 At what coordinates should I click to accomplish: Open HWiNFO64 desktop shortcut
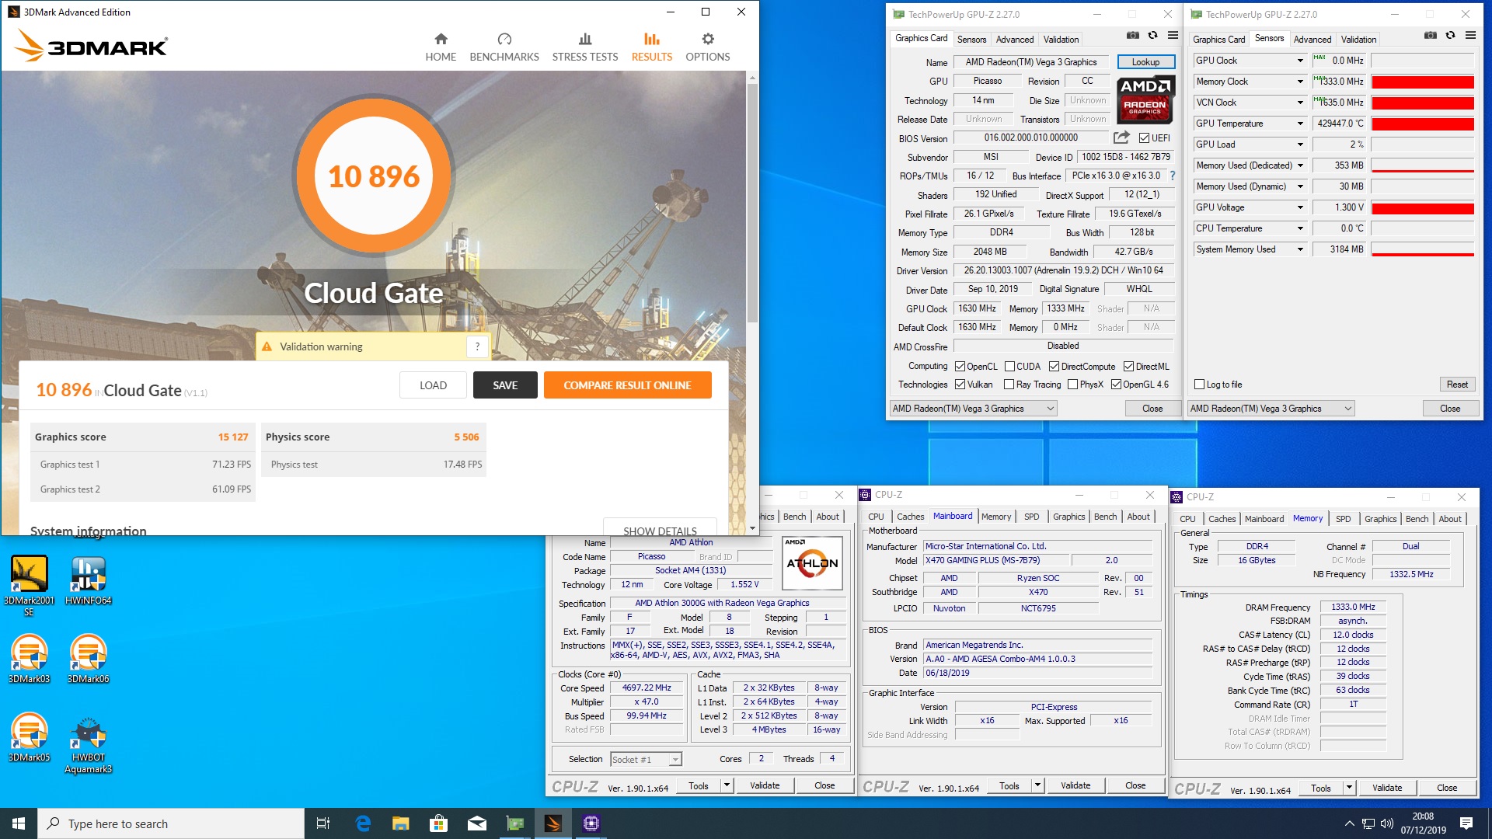[x=88, y=581]
